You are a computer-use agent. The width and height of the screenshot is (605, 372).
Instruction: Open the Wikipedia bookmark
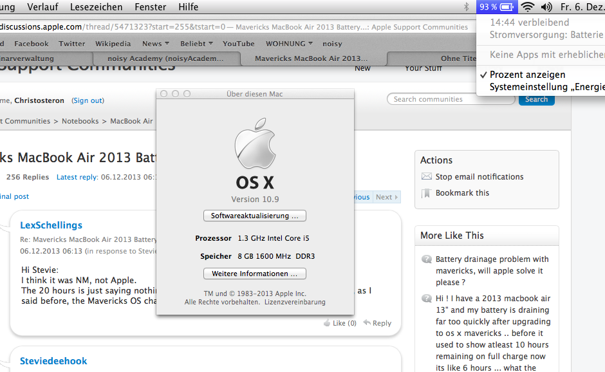(x=113, y=44)
